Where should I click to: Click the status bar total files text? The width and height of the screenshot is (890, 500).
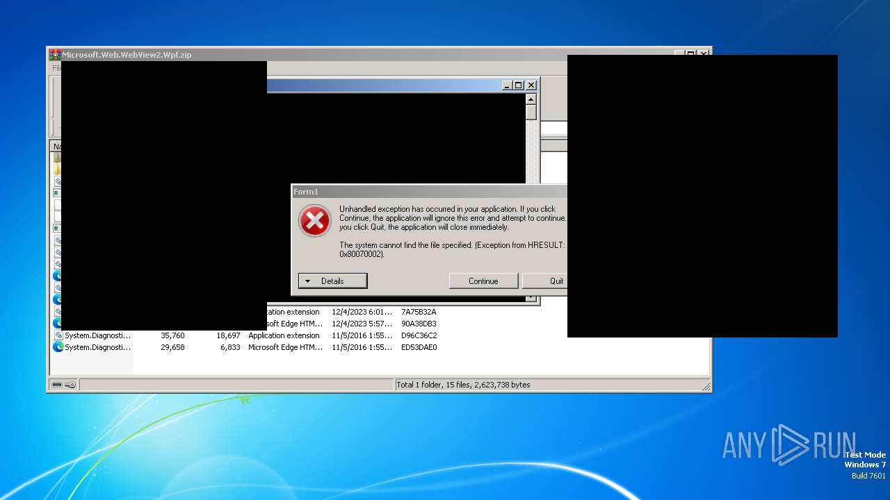pos(463,385)
